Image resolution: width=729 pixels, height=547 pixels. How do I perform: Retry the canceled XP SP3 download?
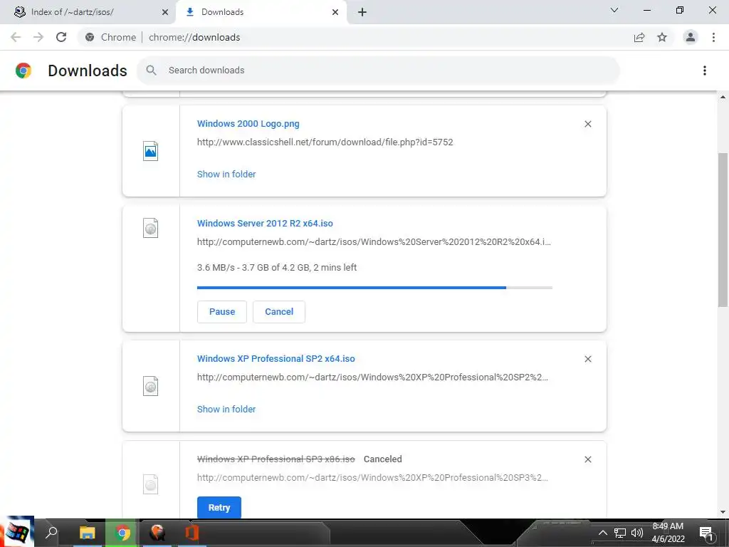[219, 507]
